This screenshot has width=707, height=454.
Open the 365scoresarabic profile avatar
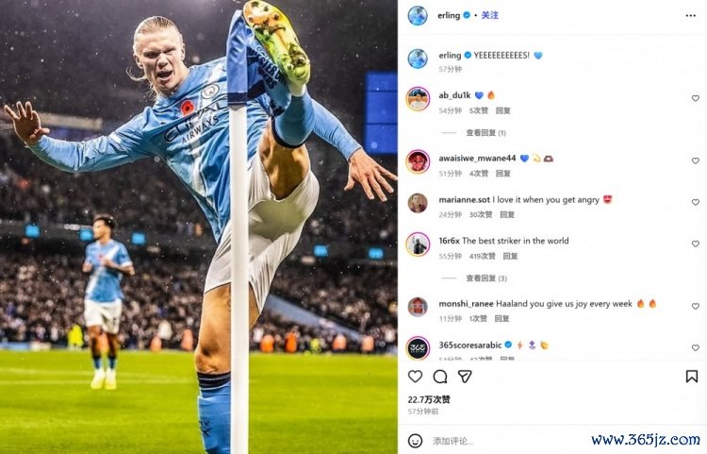point(418,348)
